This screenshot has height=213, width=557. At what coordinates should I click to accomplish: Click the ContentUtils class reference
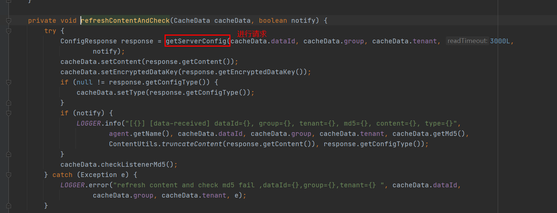pos(133,144)
